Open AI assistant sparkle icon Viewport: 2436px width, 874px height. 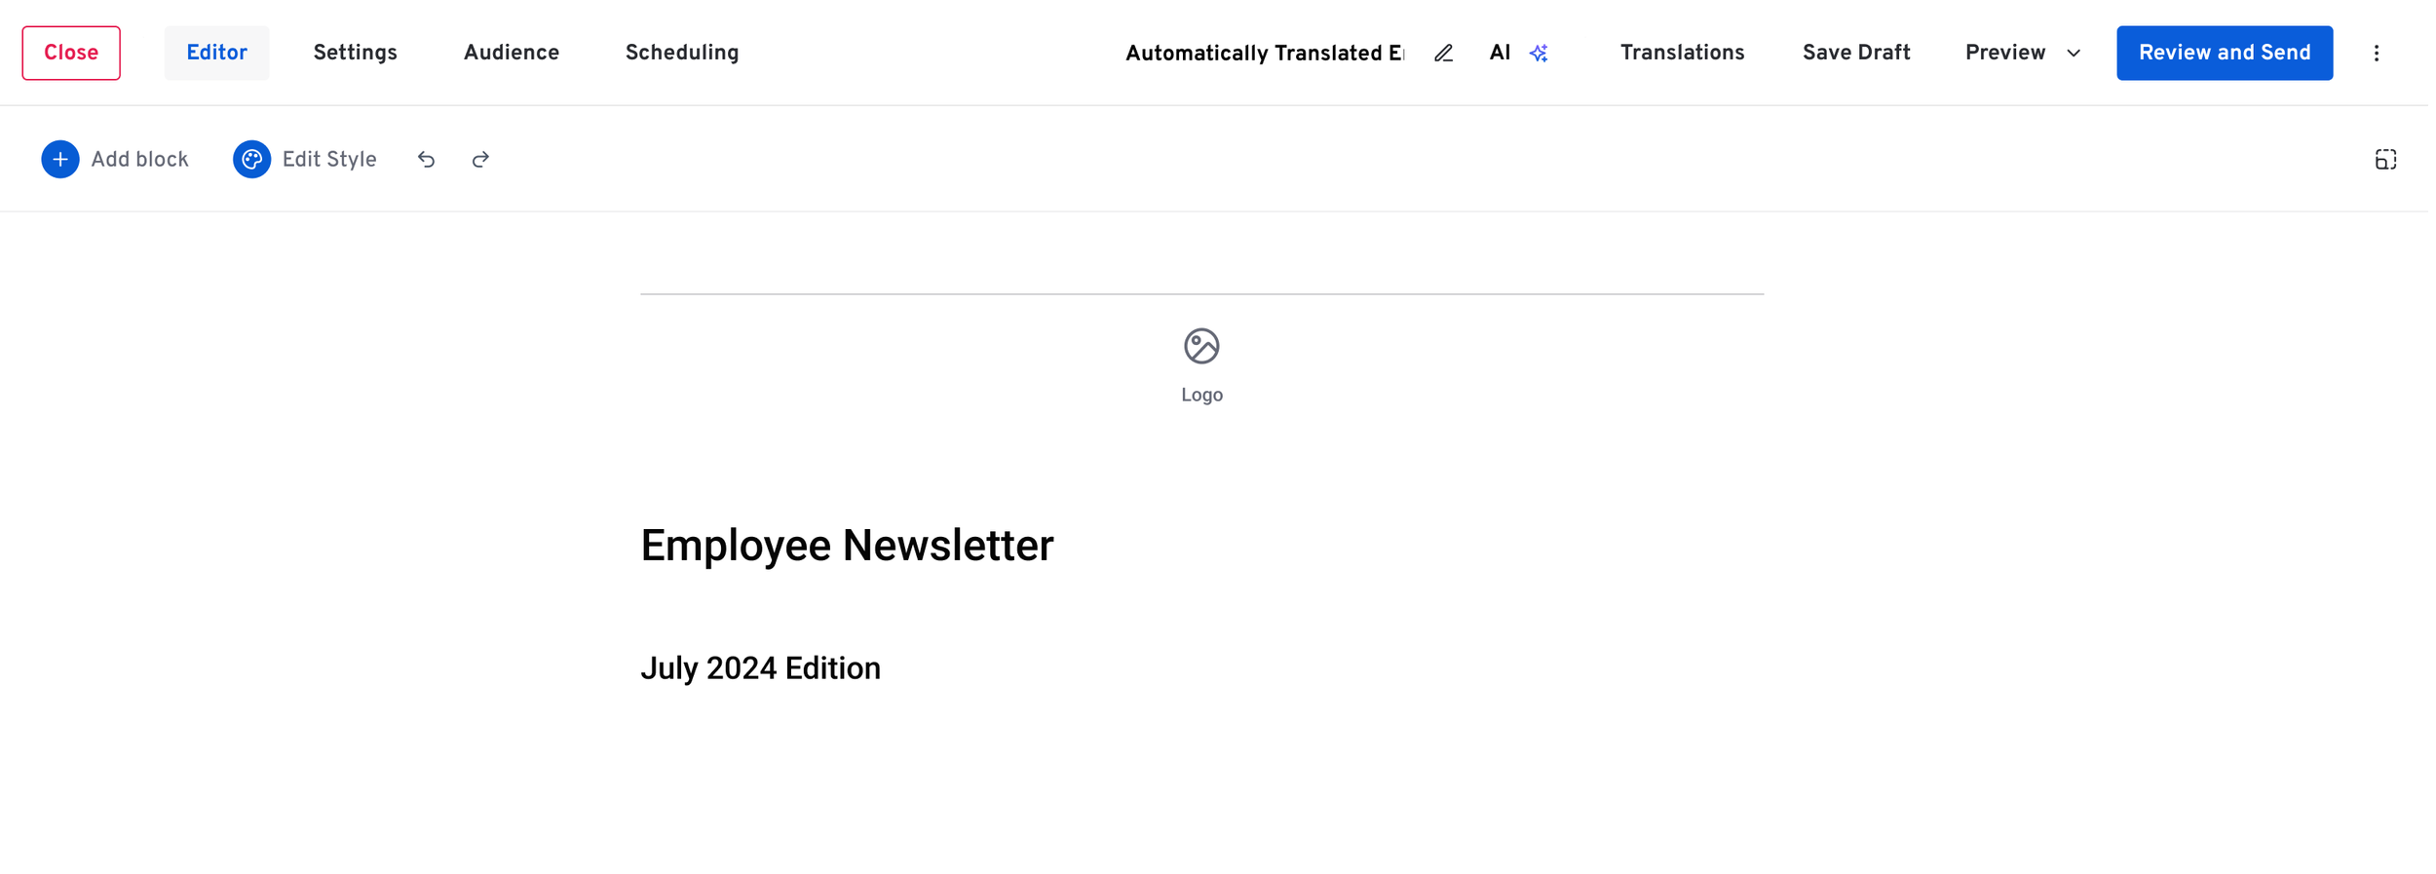1539,54
